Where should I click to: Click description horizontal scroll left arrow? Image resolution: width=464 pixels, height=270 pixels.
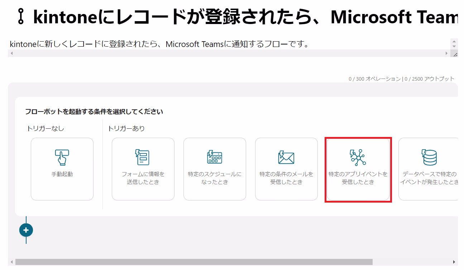coord(12,53)
